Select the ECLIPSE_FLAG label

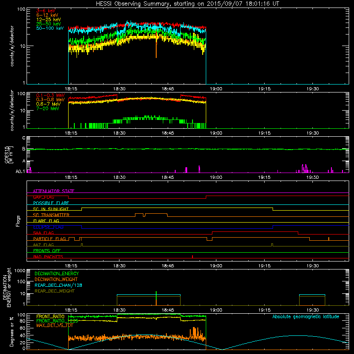tap(48, 227)
